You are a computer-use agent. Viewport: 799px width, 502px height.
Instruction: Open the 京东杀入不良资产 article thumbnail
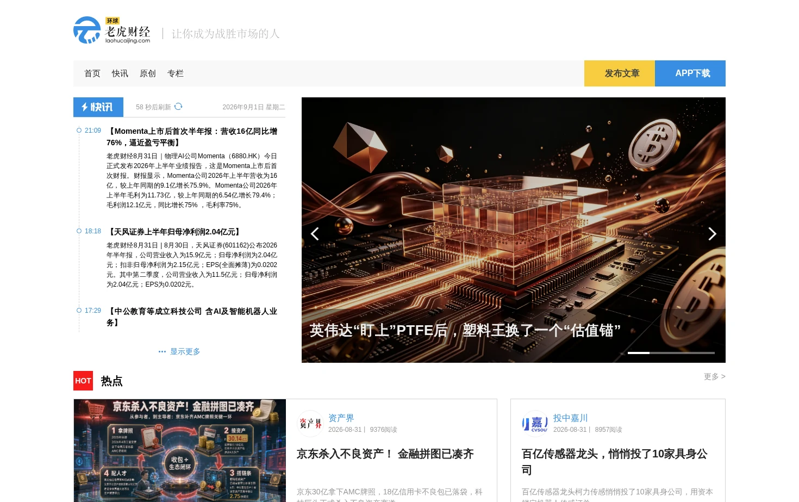[x=180, y=450]
